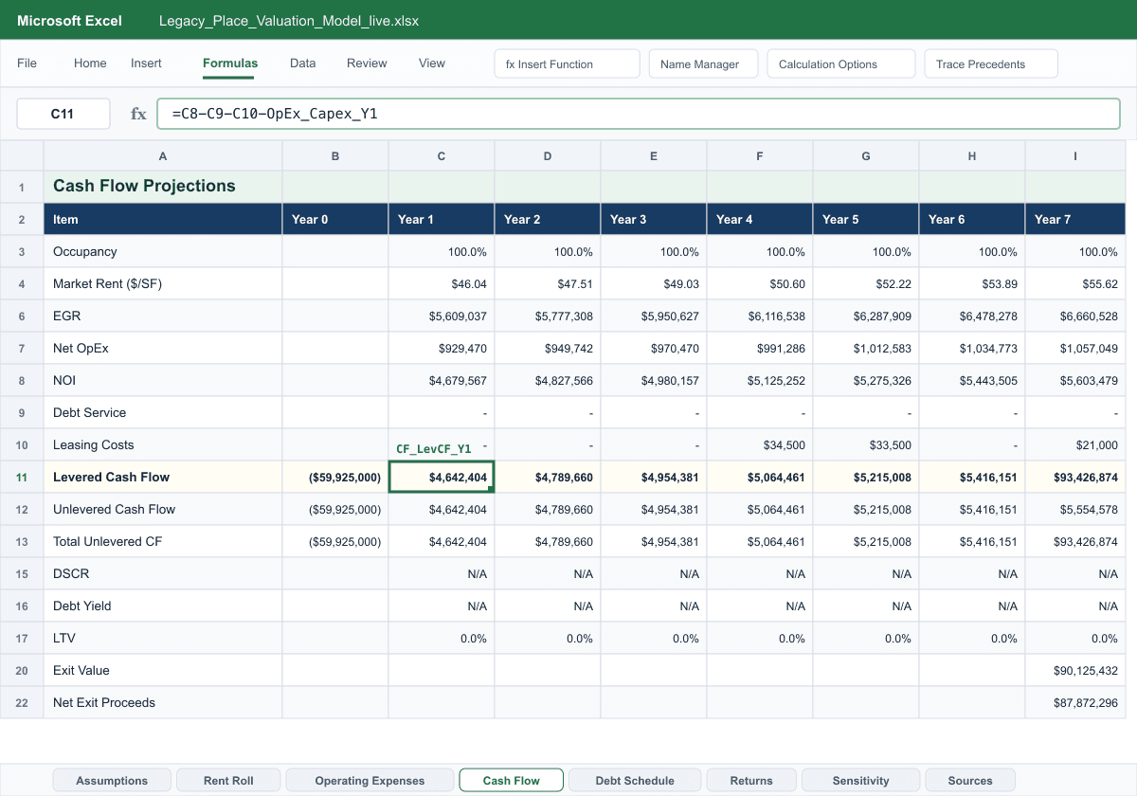Select the Cash Flow sheet tab

(512, 780)
